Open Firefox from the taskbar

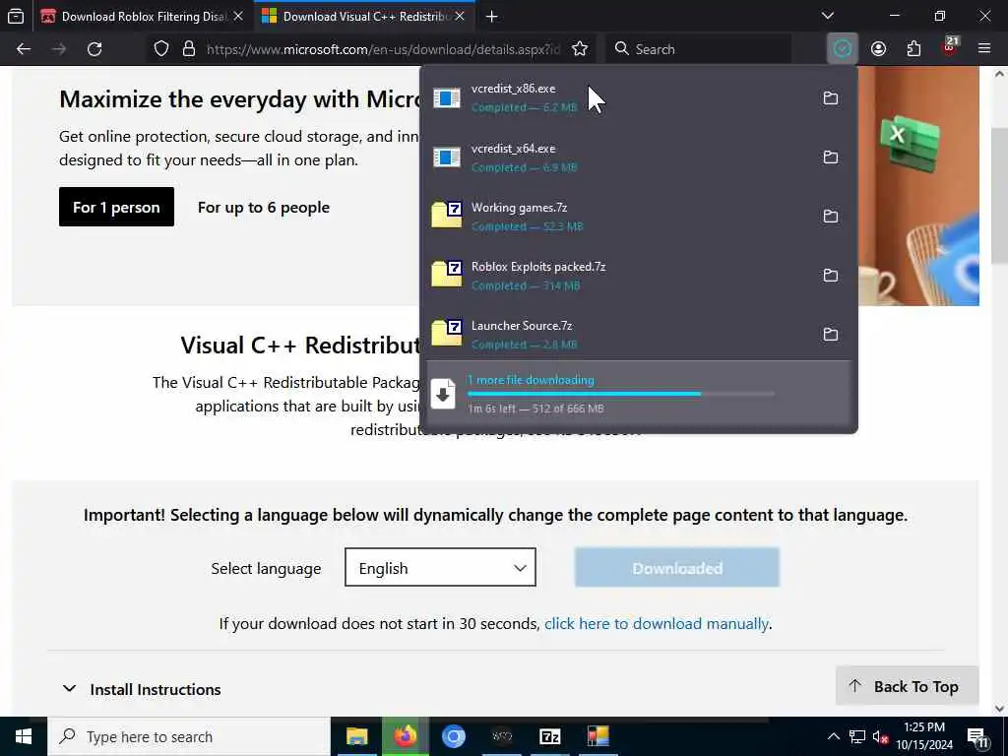405,736
